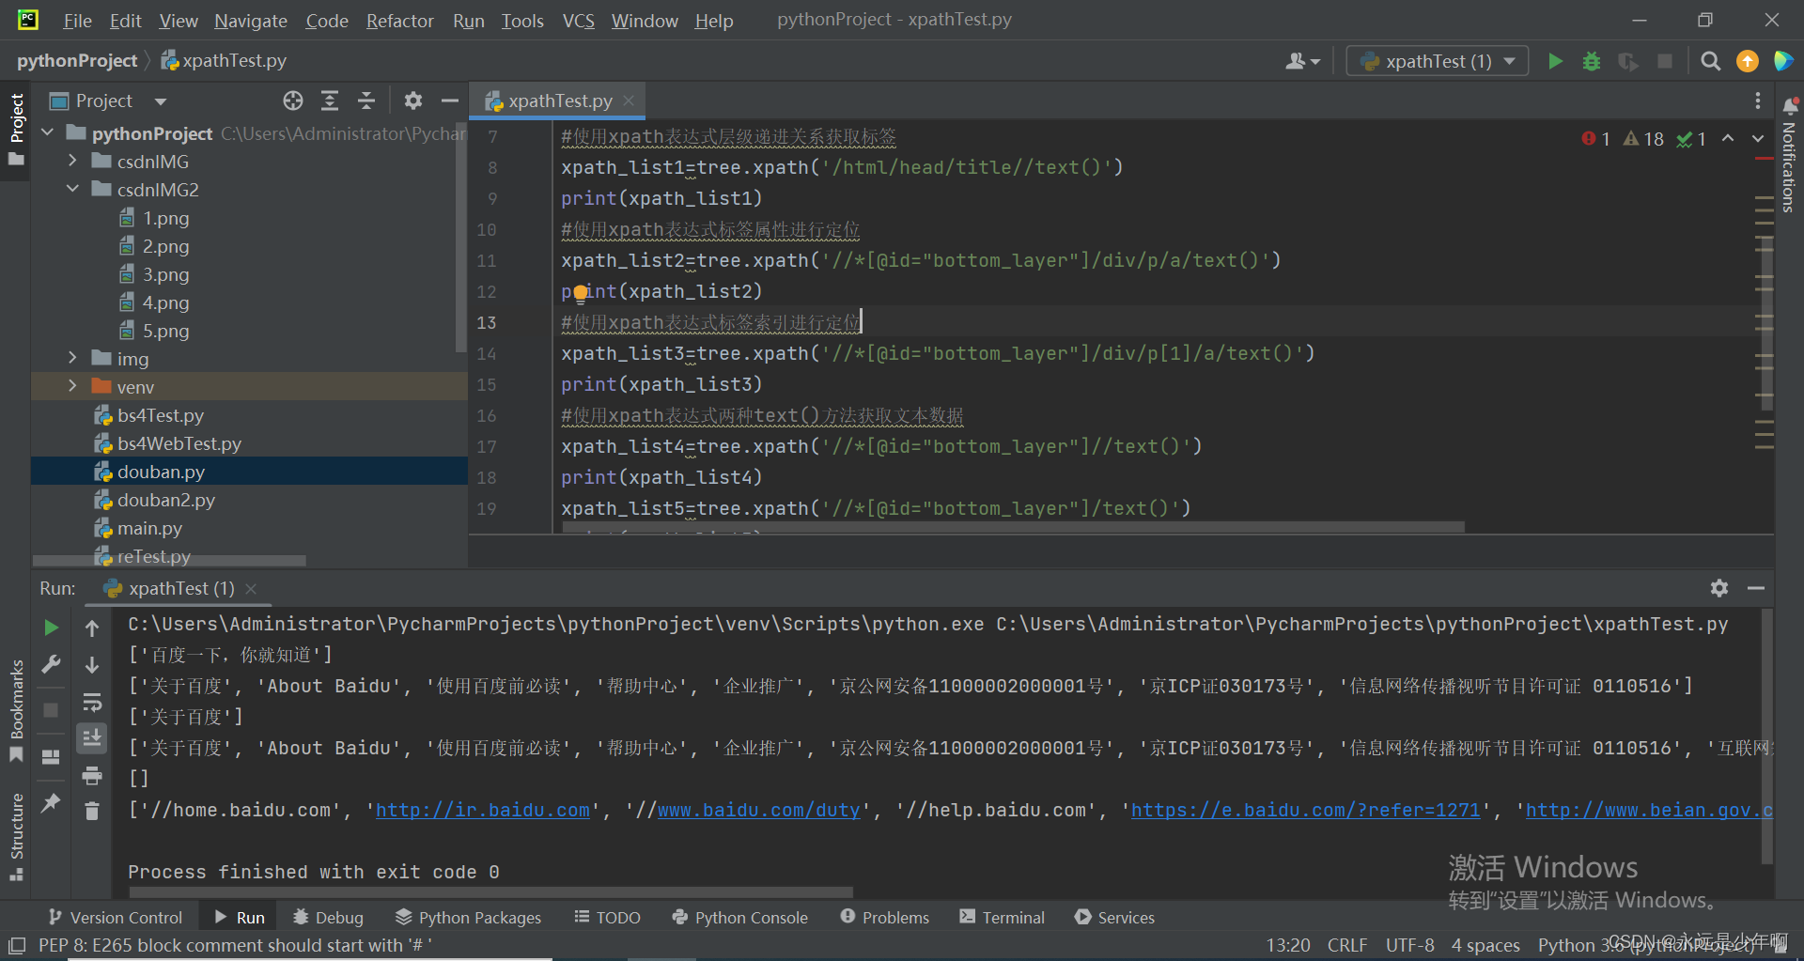The width and height of the screenshot is (1804, 961).
Task: Switch to the Terminal tool tab
Action: (x=1002, y=918)
